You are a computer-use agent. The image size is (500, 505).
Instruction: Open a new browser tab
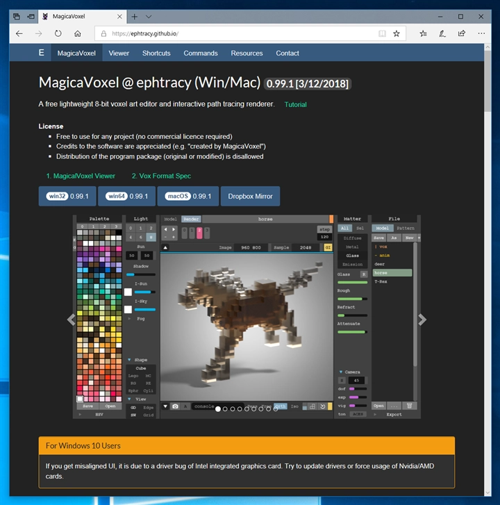coord(135,17)
